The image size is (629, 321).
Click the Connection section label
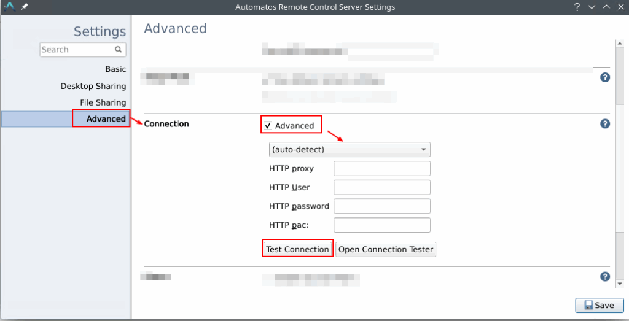coord(166,124)
